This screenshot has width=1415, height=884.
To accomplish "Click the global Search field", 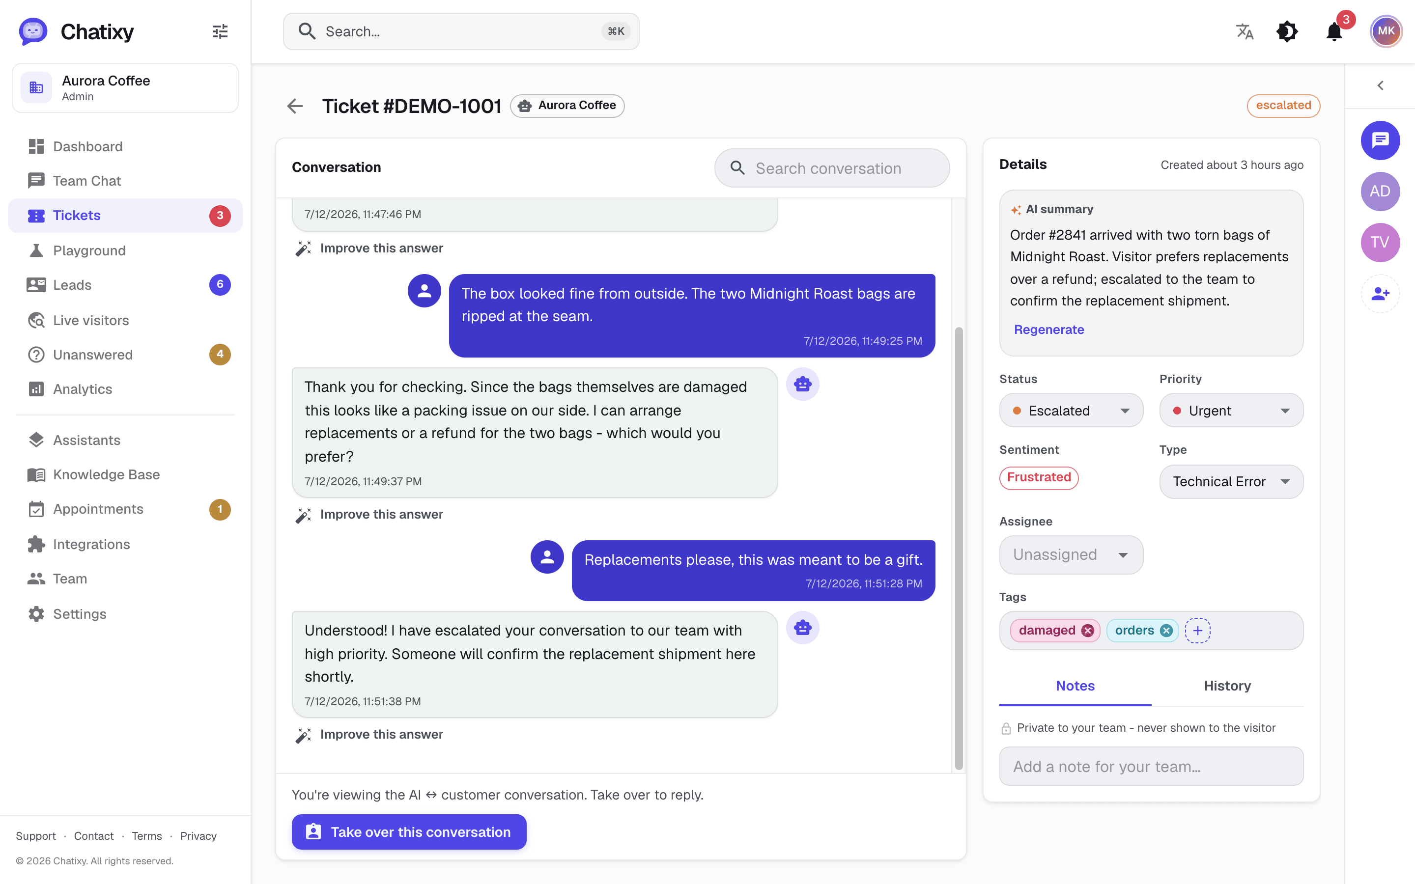I will pos(461,31).
